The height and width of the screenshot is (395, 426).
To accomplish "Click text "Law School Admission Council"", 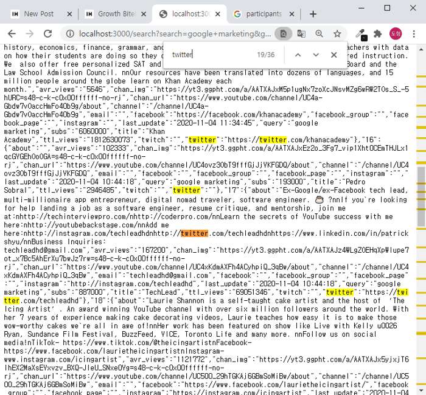I will coord(58,72).
